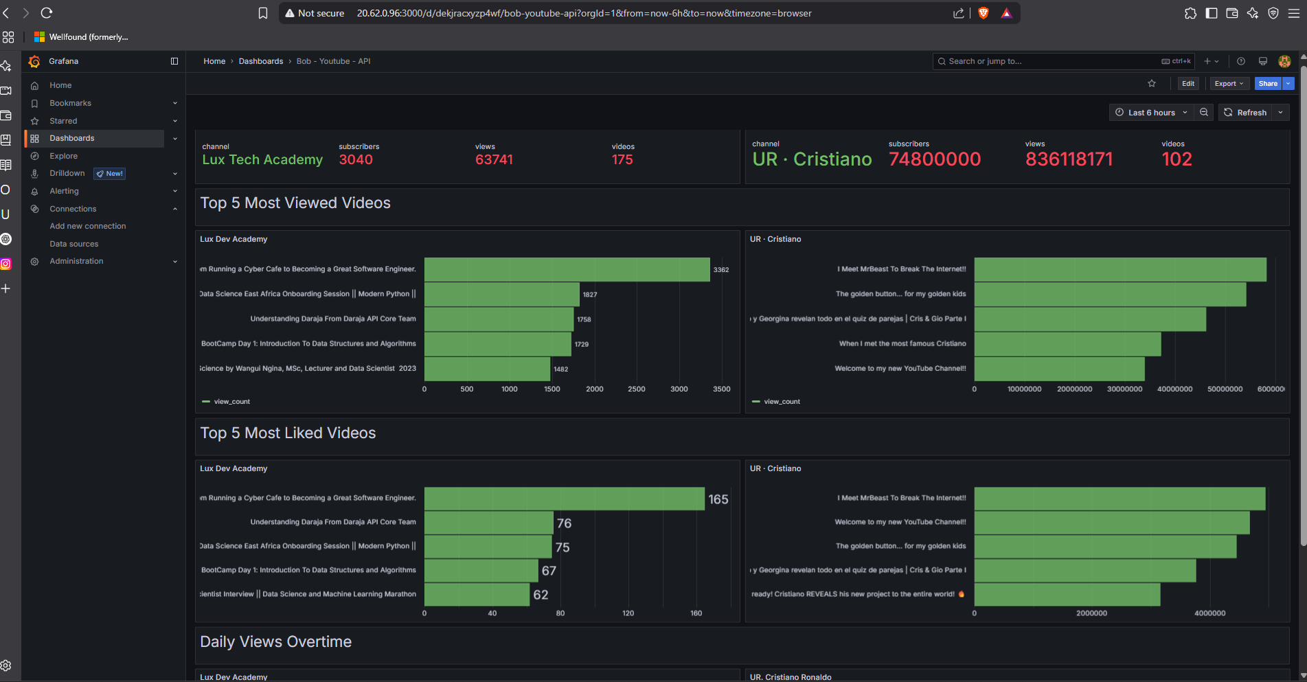Viewport: 1307px width, 682px height.
Task: Star this dashboard as a favorite
Action: (x=1152, y=84)
